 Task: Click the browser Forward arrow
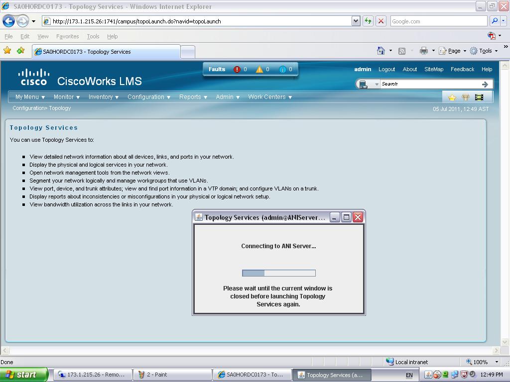point(22,21)
